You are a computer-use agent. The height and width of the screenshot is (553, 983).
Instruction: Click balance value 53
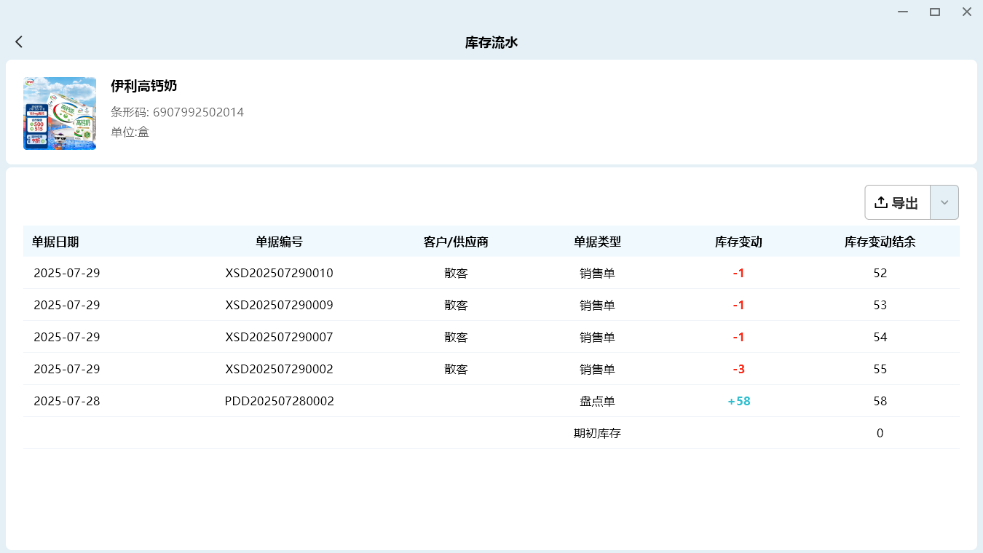pos(880,306)
